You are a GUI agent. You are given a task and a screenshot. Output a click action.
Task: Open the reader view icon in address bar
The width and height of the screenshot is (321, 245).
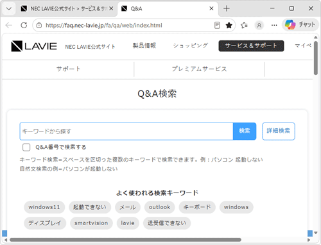coord(217,25)
